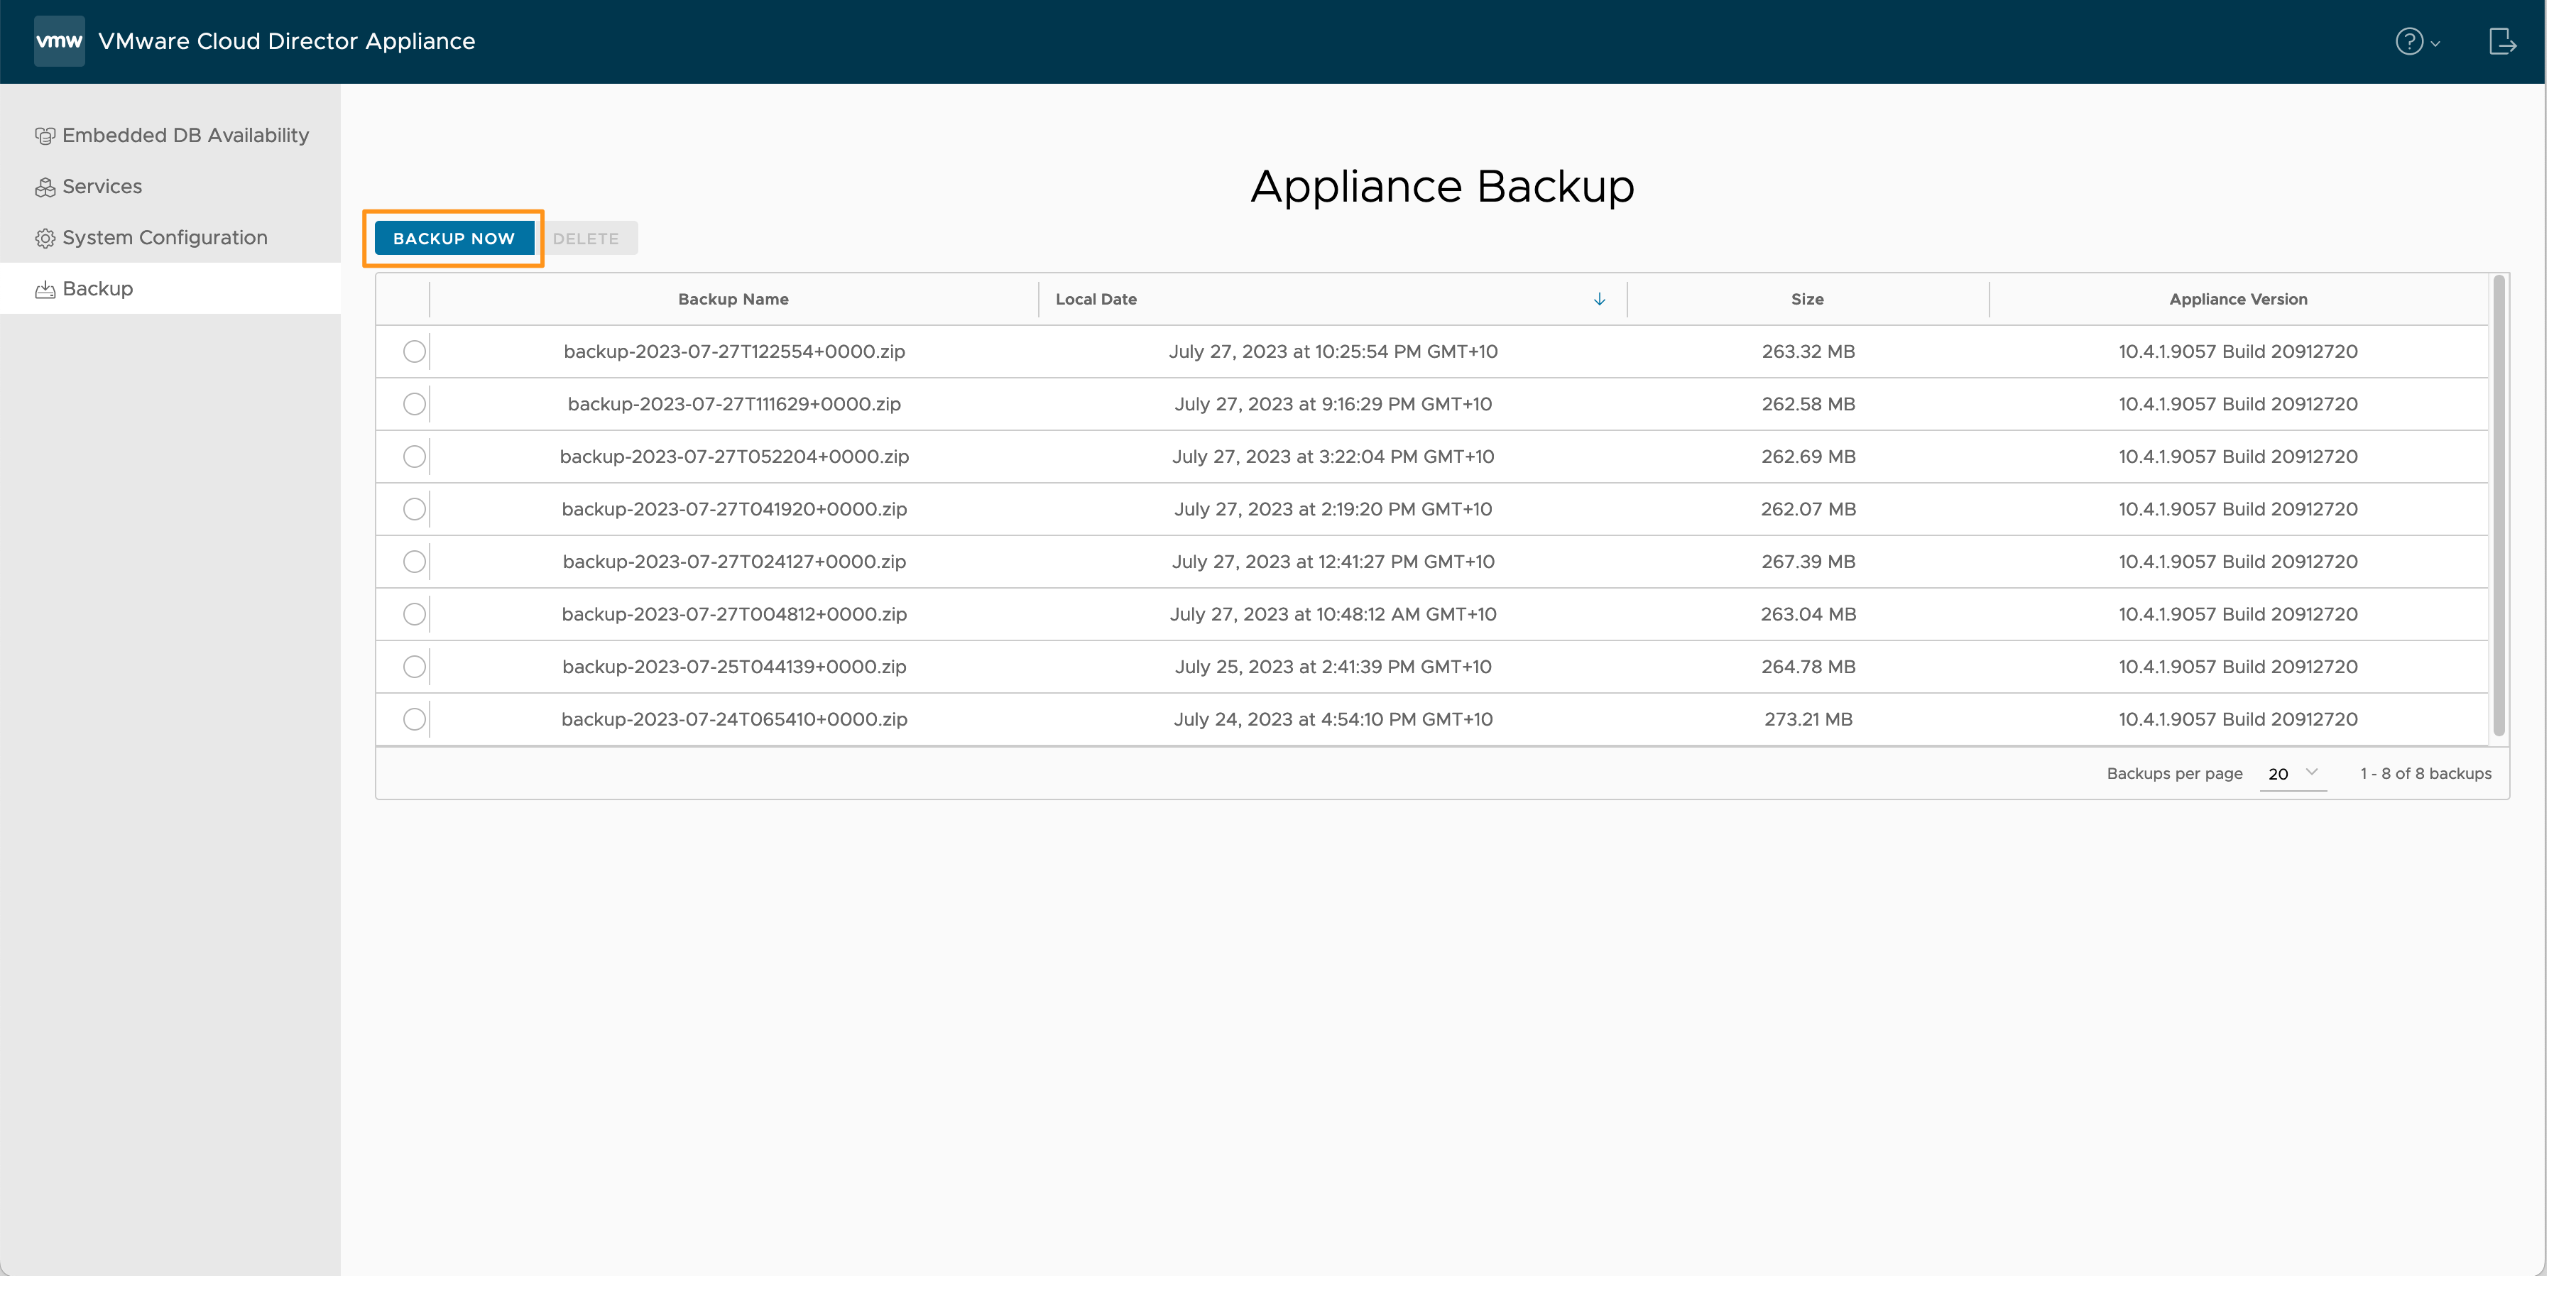Click version cell in the 263.32 MB row
Image resolution: width=2576 pixels, height=1305 pixels.
coord(2238,351)
